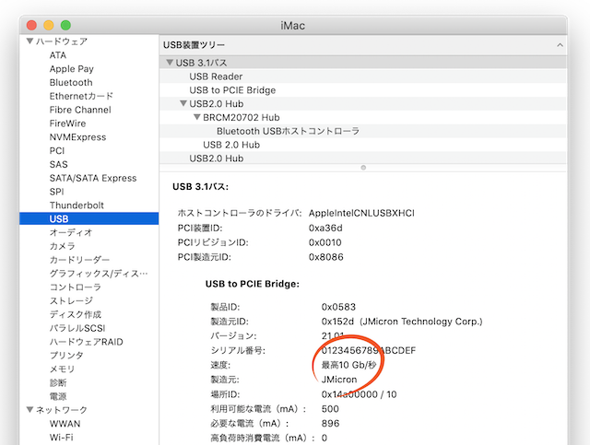Open ディスク作成 entry
Screen dimensions: 590x445
pyautogui.click(x=76, y=314)
